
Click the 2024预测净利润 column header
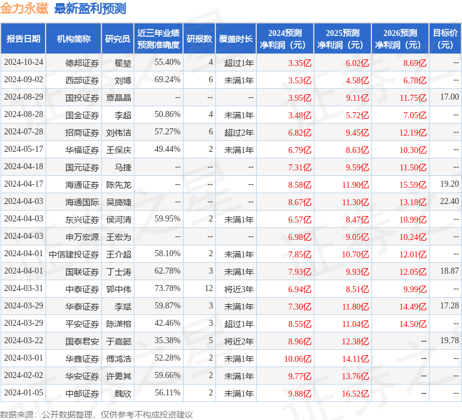click(285, 38)
